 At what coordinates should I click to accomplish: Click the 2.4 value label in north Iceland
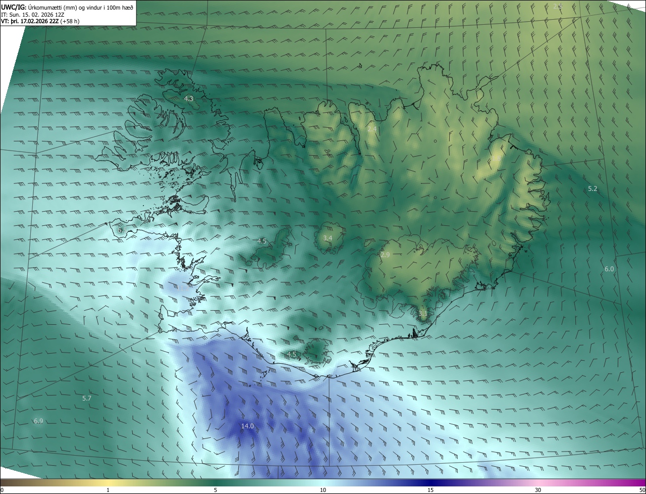point(372,129)
